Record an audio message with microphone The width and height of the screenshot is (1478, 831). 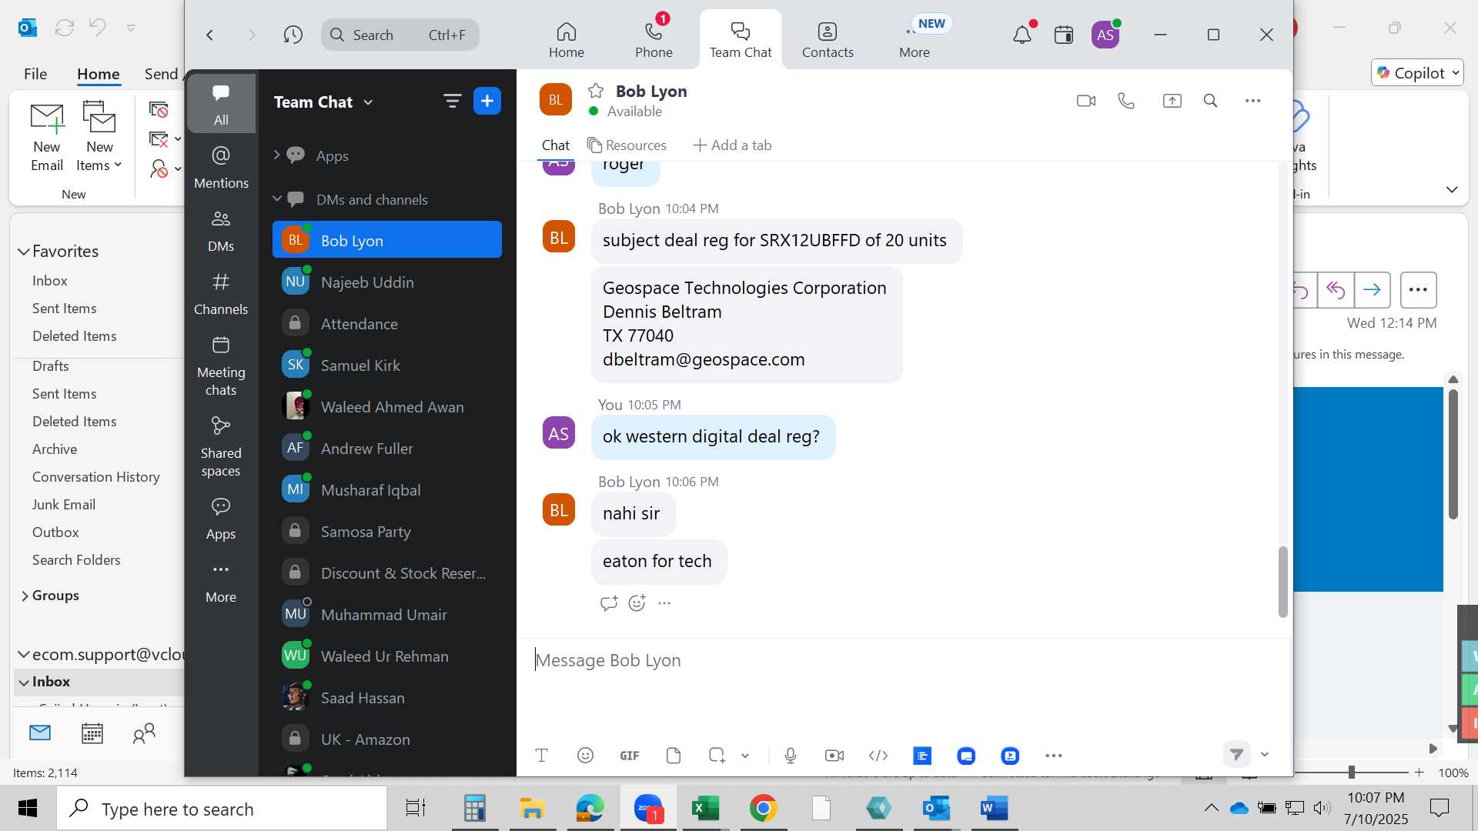coord(791,756)
